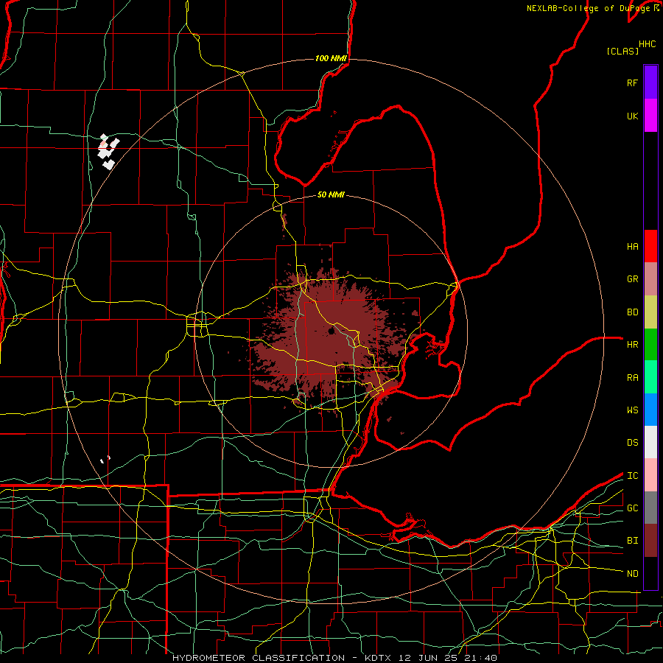Click the HYDROMETEOR CLASSIFICATION title text
The image size is (663, 663).
pyautogui.click(x=259, y=658)
